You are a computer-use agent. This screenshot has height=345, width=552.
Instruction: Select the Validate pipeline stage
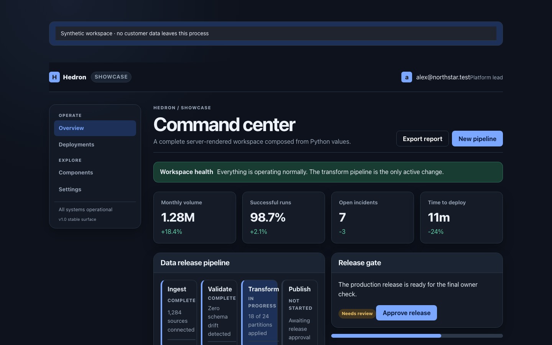coord(219,312)
